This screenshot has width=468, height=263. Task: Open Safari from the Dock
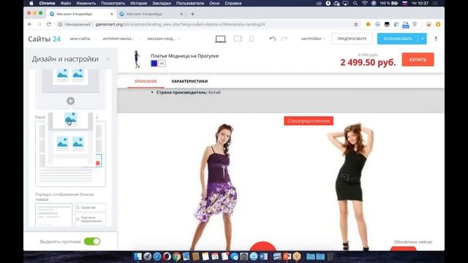point(157,256)
